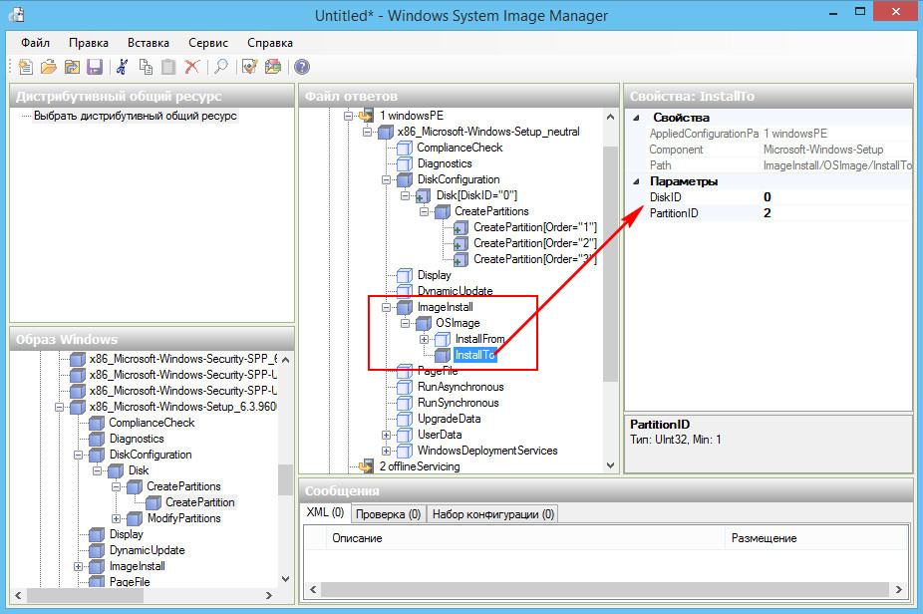Image resolution: width=923 pixels, height=614 pixels.
Task: Validate the answer file via checkmark icon
Action: coord(249,67)
